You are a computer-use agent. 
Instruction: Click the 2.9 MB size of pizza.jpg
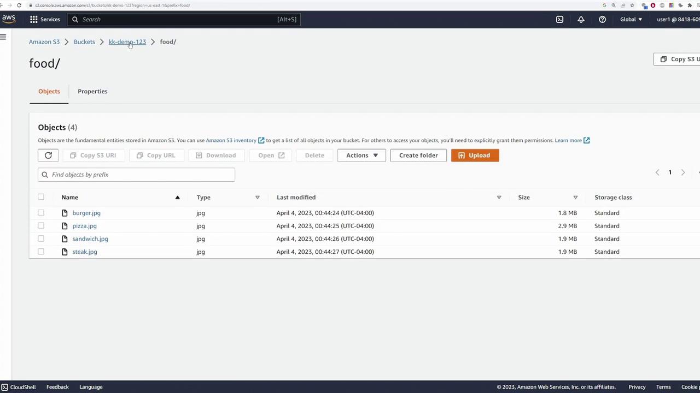coord(568,226)
